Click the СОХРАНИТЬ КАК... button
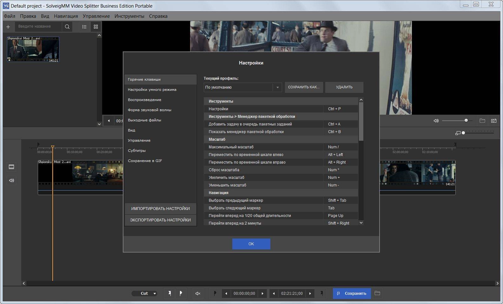503x304 pixels. click(304, 87)
